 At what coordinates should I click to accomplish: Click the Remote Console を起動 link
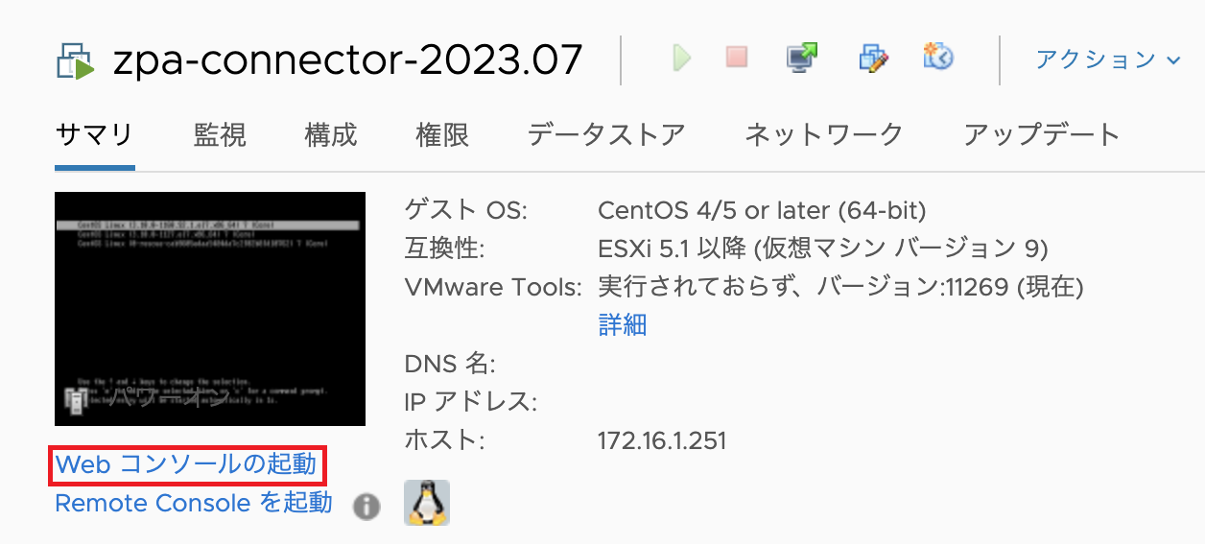(194, 503)
